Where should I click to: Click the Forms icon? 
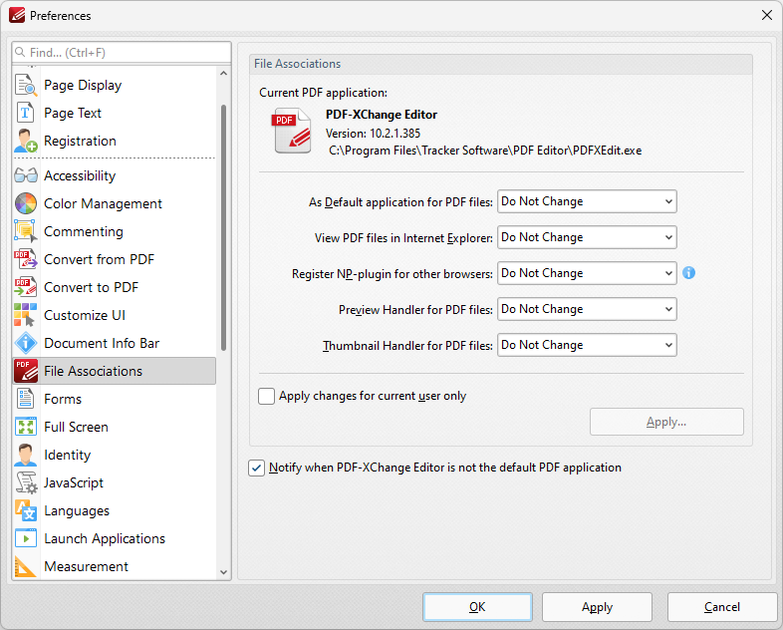coord(26,399)
